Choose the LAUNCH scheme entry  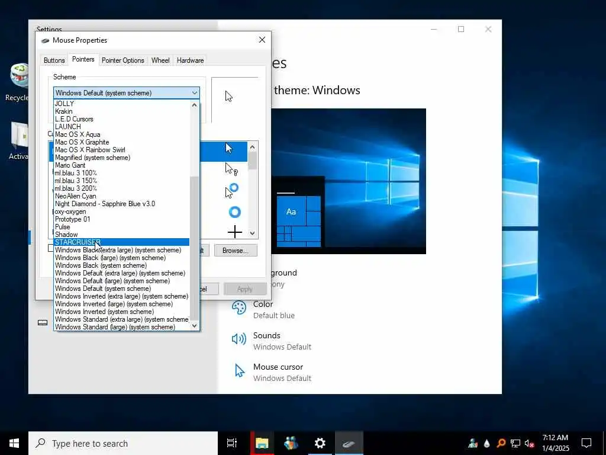[121, 127]
